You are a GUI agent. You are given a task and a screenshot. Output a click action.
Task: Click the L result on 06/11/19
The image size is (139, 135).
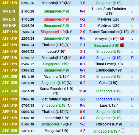click(132, 91)
